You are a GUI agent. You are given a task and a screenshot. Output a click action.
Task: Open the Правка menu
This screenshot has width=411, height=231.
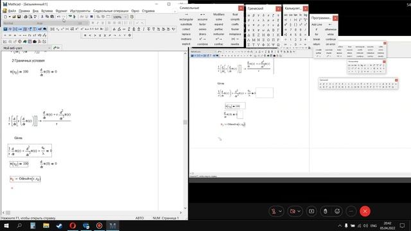point(24,11)
